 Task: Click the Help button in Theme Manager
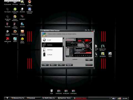coord(45,65)
